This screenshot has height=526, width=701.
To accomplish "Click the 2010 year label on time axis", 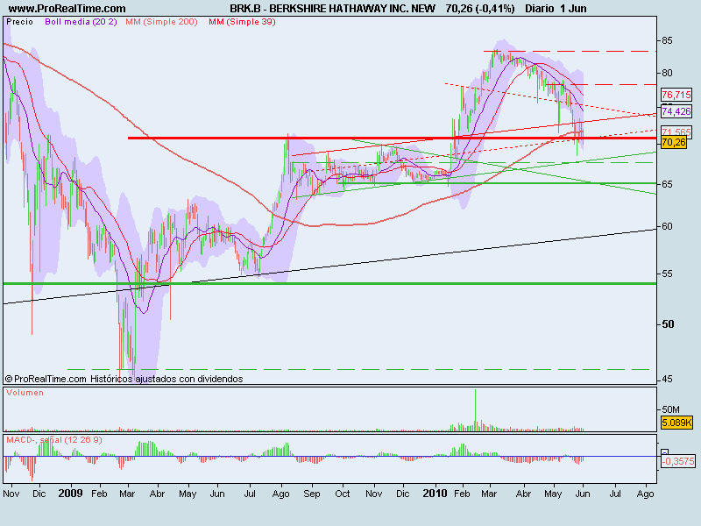I will [435, 494].
